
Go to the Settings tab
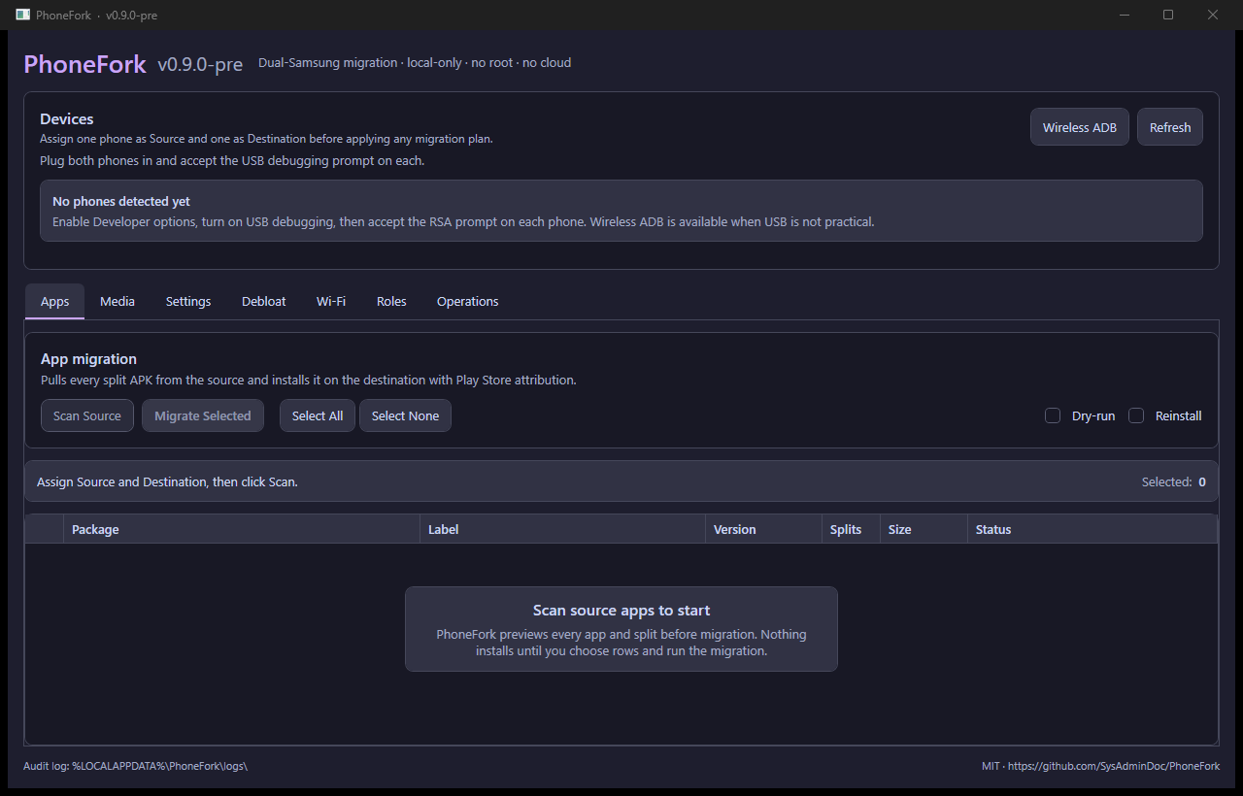pyautogui.click(x=188, y=301)
